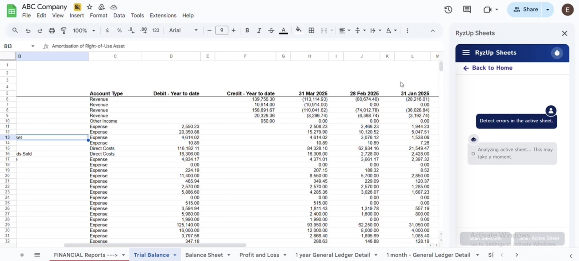579x261 pixels.
Task: Increase font size plus
Action: click(234, 30)
